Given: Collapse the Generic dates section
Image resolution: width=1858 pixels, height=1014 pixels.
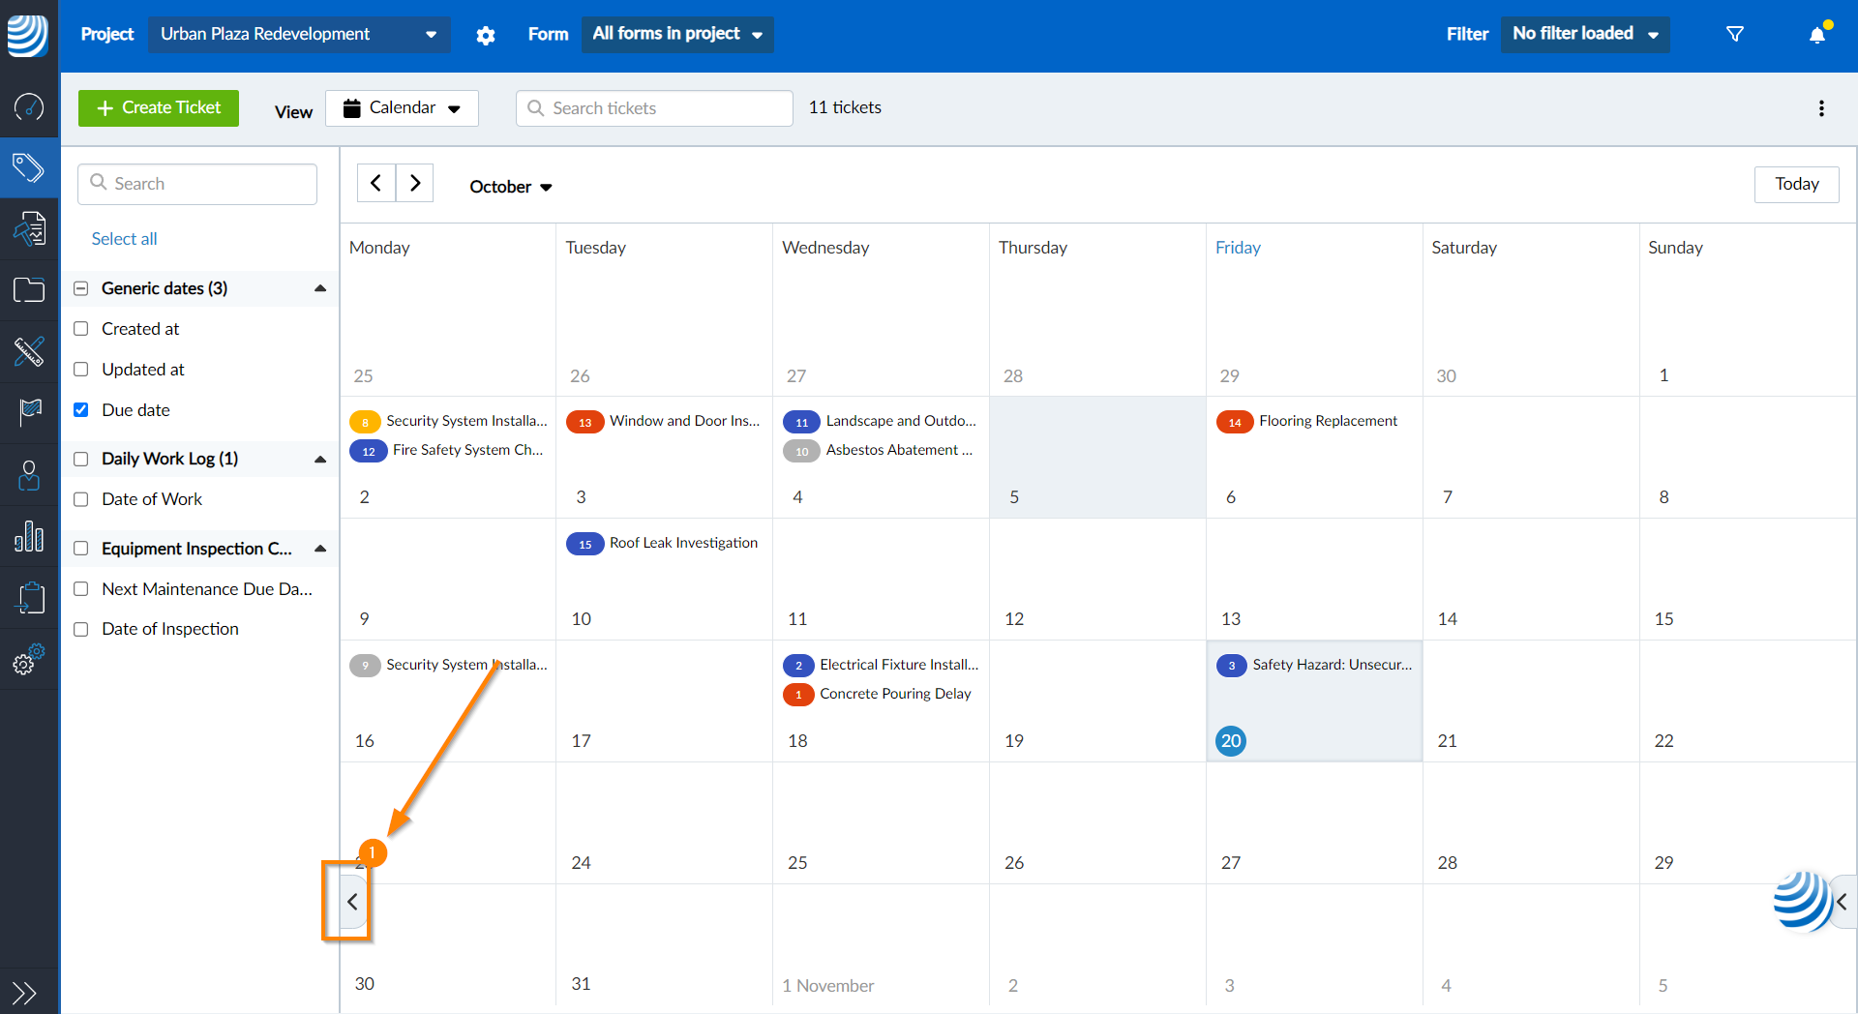Looking at the screenshot, I should [320, 288].
